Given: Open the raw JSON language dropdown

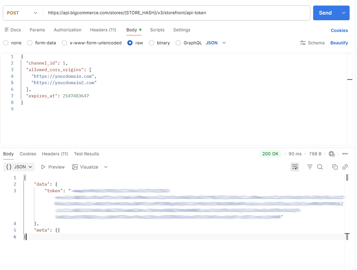Looking at the screenshot, I should click(215, 43).
